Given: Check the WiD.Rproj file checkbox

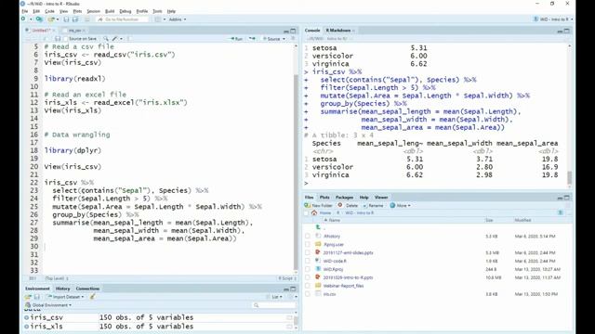Looking at the screenshot, I should (x=308, y=269).
